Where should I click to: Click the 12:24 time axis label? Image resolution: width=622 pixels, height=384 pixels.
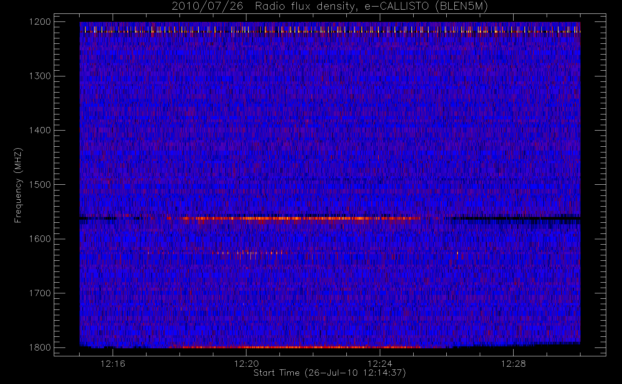click(380, 364)
